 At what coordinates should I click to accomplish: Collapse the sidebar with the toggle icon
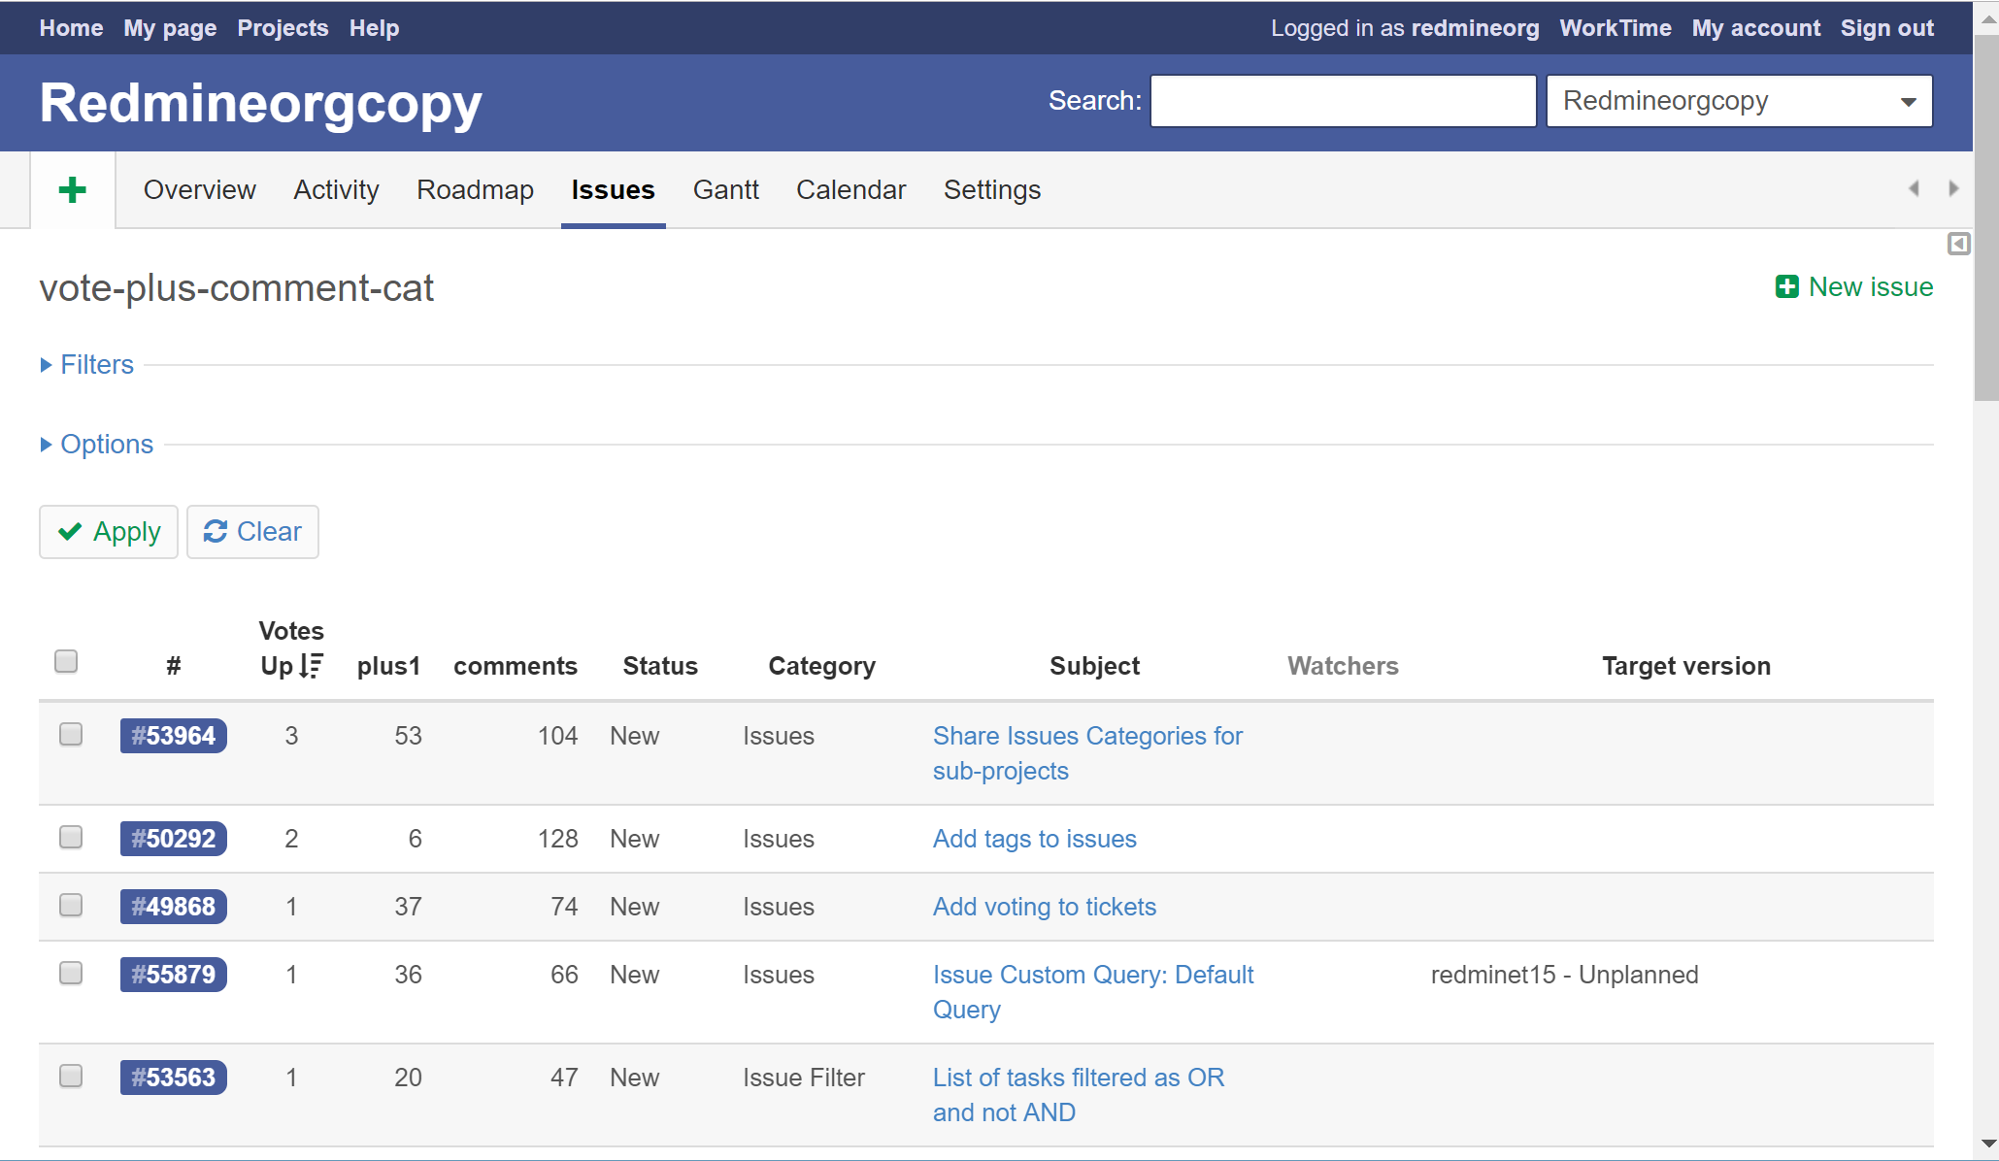pyautogui.click(x=1958, y=244)
